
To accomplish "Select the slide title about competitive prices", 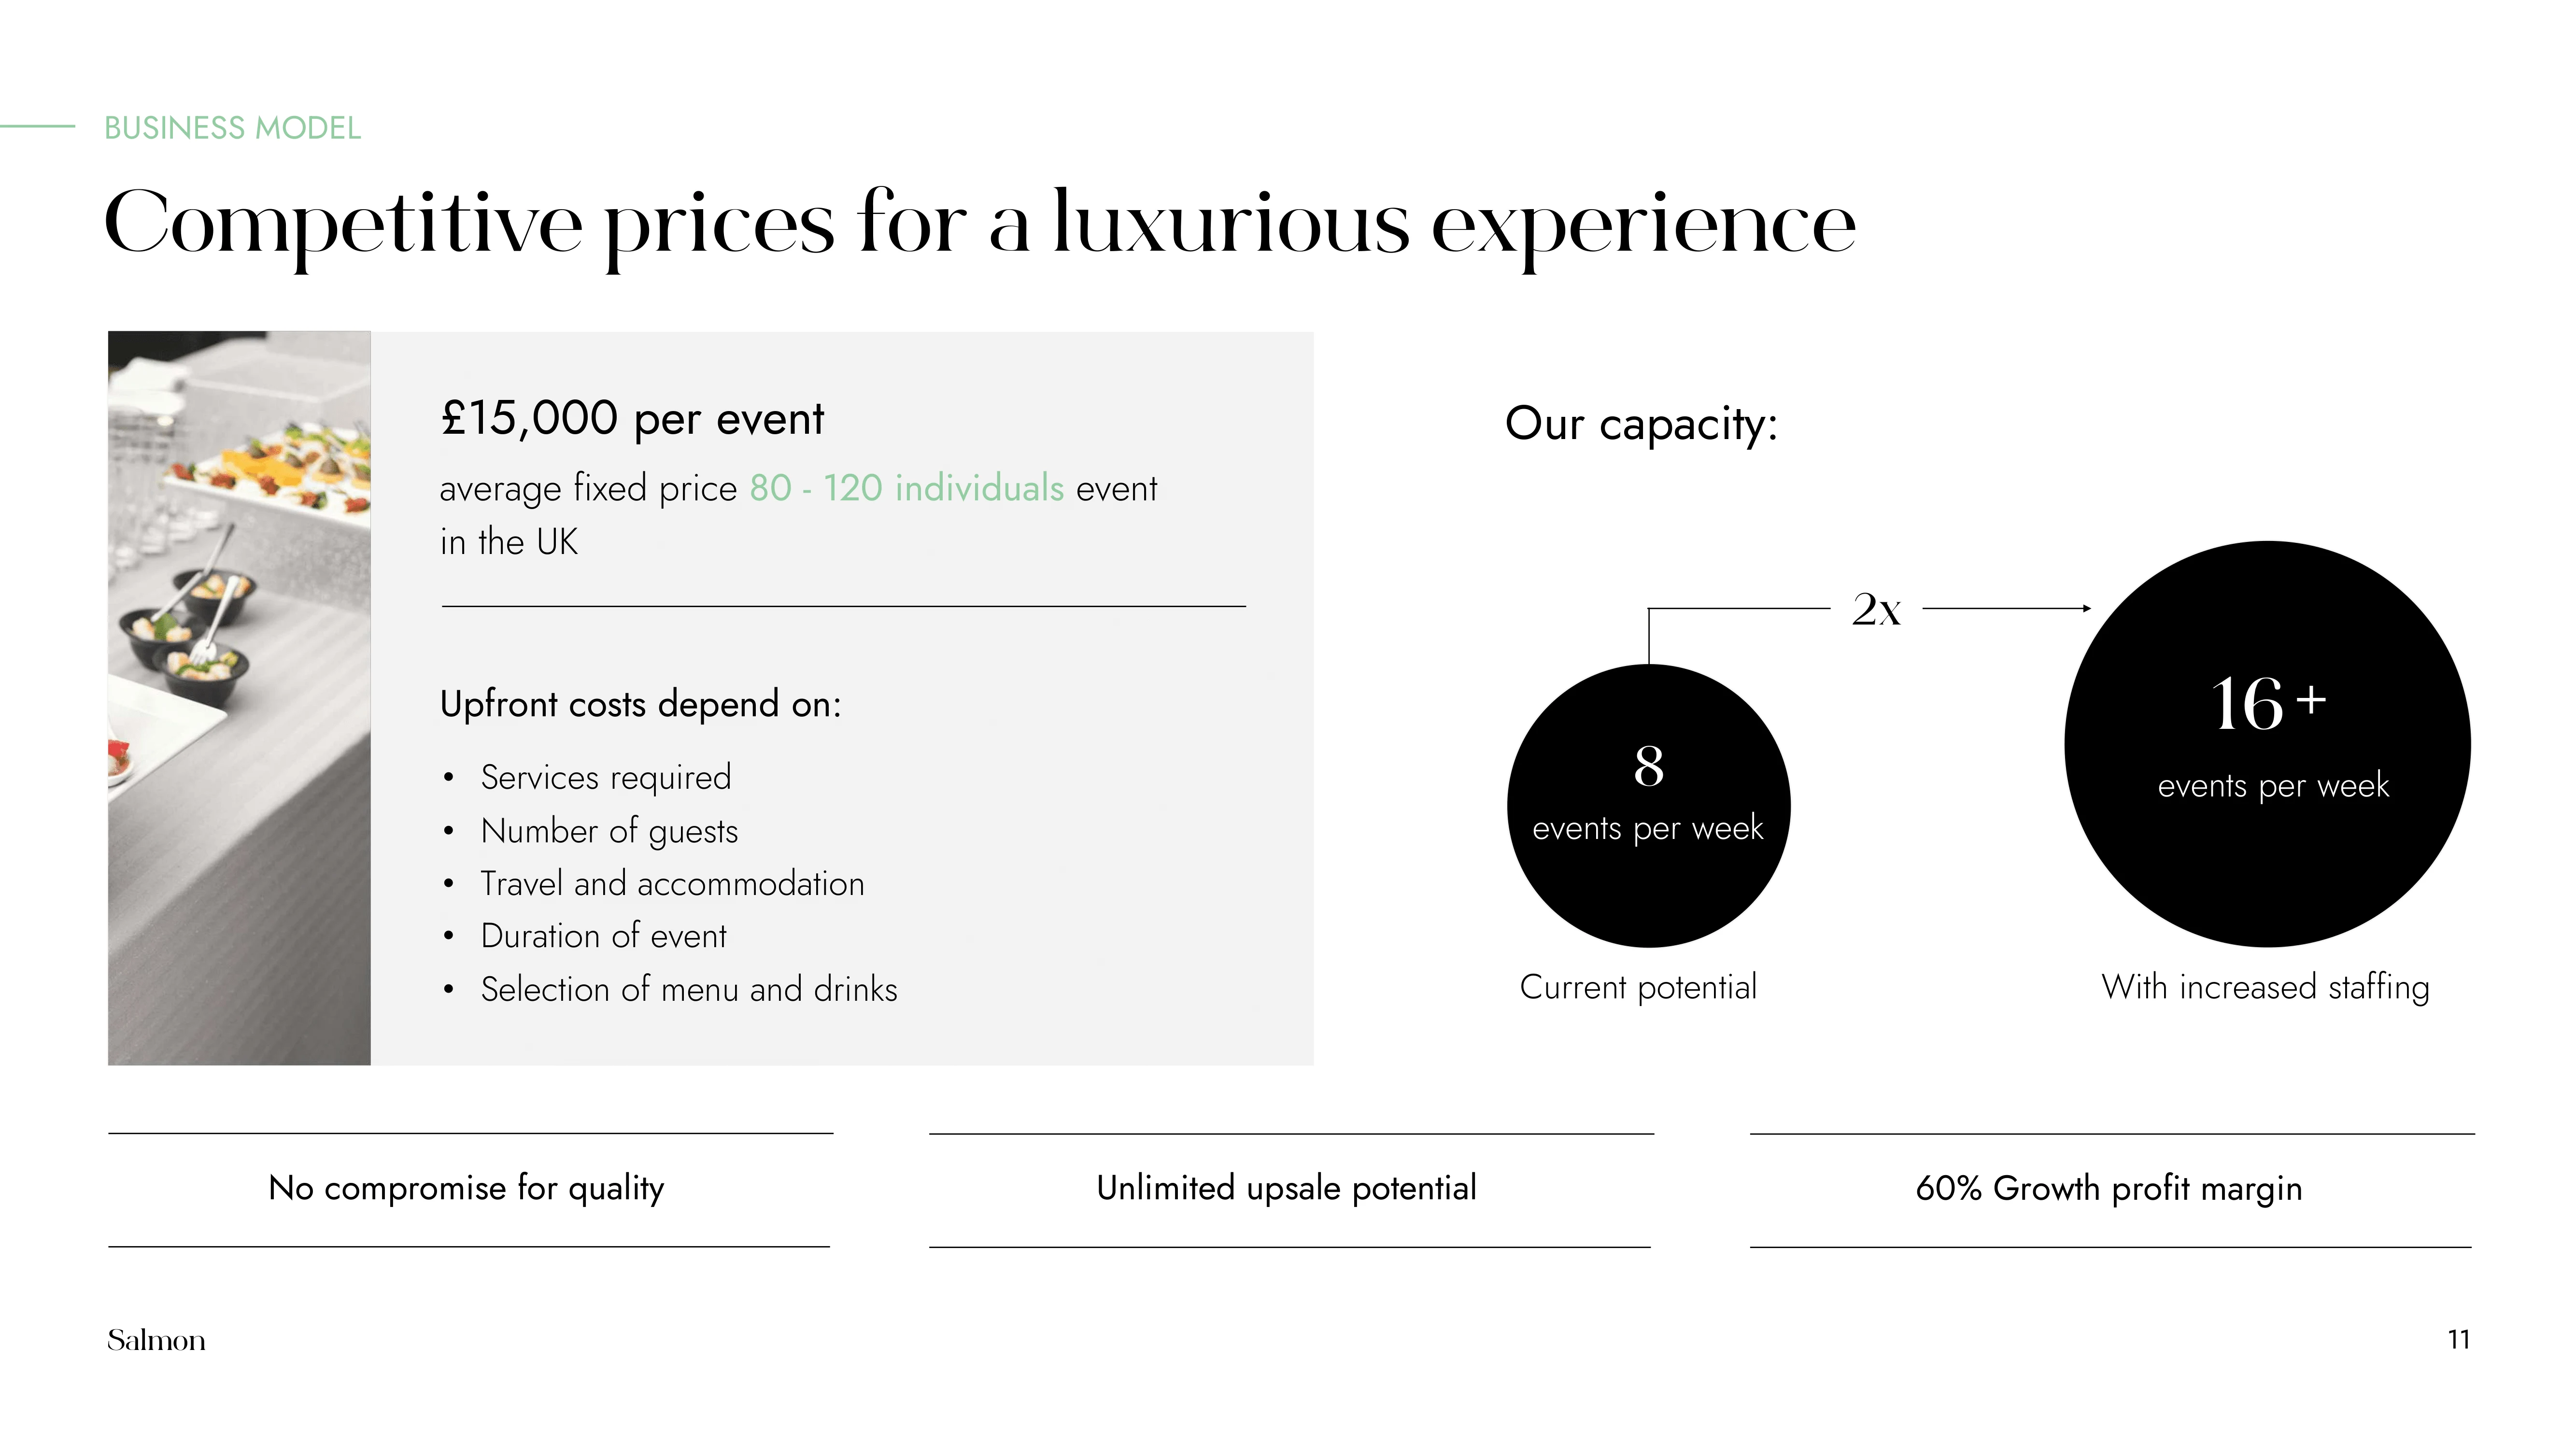I will 980,226.
